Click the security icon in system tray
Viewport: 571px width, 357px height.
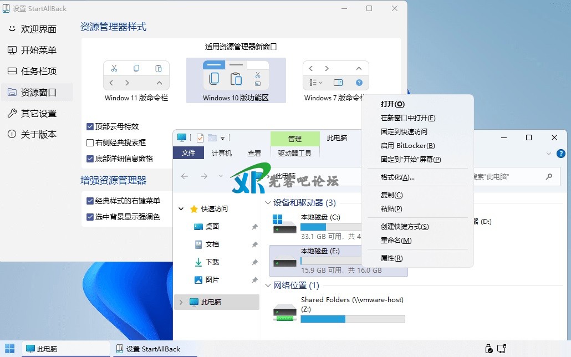488,349
